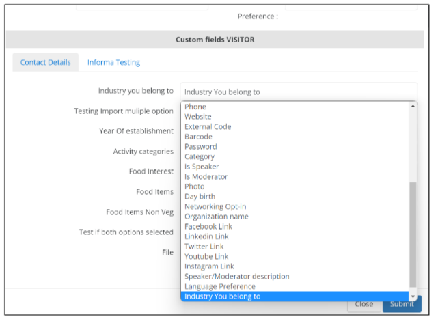Click the Submit button
Image resolution: width=438 pixels, height=319 pixels.
click(x=401, y=304)
